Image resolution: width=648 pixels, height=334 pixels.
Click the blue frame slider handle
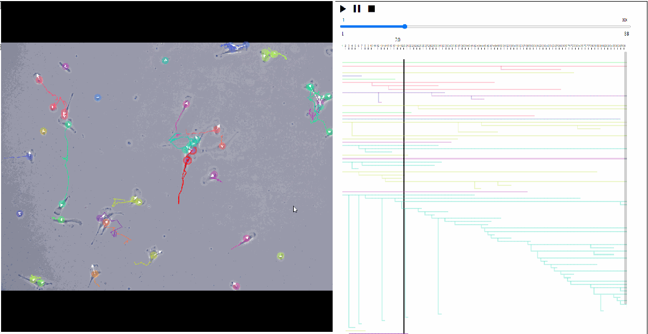405,26
